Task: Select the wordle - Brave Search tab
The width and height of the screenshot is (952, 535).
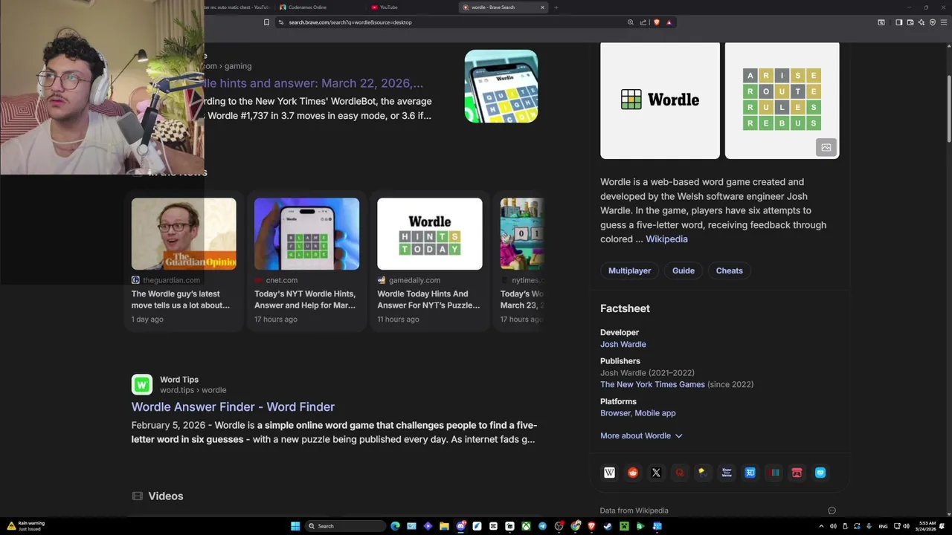Action: pos(498,7)
